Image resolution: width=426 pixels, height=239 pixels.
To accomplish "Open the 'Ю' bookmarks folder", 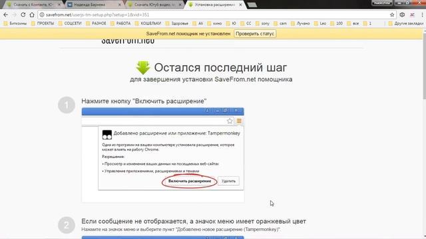I will point(232,23).
